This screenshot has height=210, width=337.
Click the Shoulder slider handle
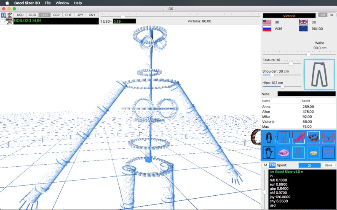click(x=272, y=75)
